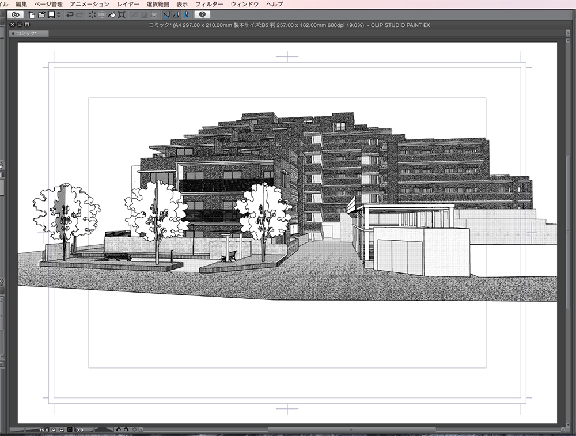Click Zoom Out magnifier in status bar

[54, 430]
